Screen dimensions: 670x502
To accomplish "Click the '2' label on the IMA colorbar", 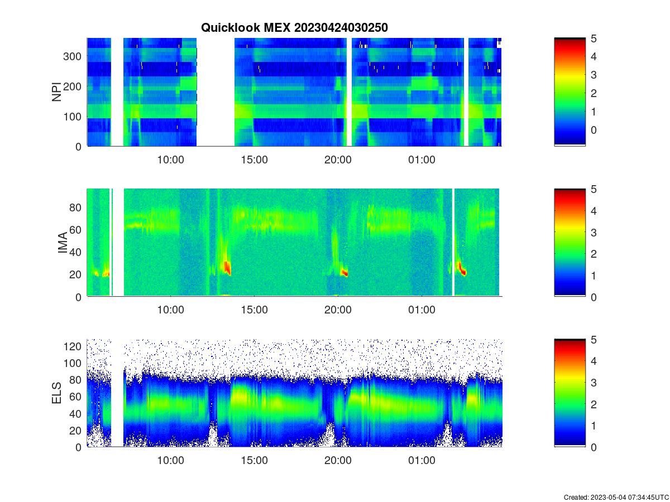I will 593,254.
